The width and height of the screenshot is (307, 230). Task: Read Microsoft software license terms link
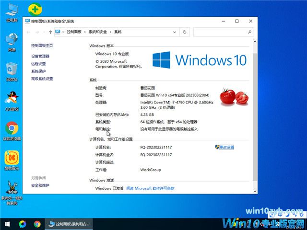150,188
